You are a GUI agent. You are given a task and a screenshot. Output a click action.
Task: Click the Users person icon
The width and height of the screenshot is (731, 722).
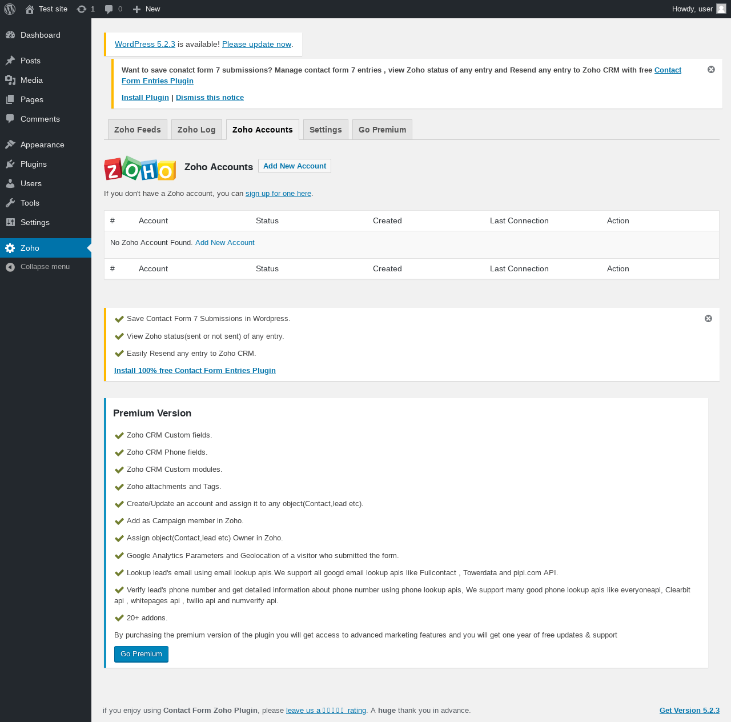click(x=10, y=183)
